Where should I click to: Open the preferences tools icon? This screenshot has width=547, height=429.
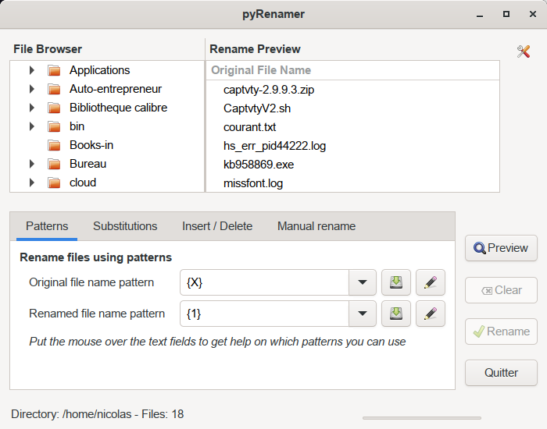(524, 51)
